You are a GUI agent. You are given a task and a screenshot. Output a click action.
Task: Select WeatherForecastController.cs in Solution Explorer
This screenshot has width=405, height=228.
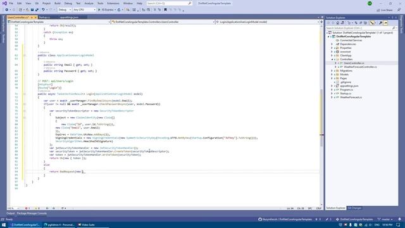[x=360, y=67]
